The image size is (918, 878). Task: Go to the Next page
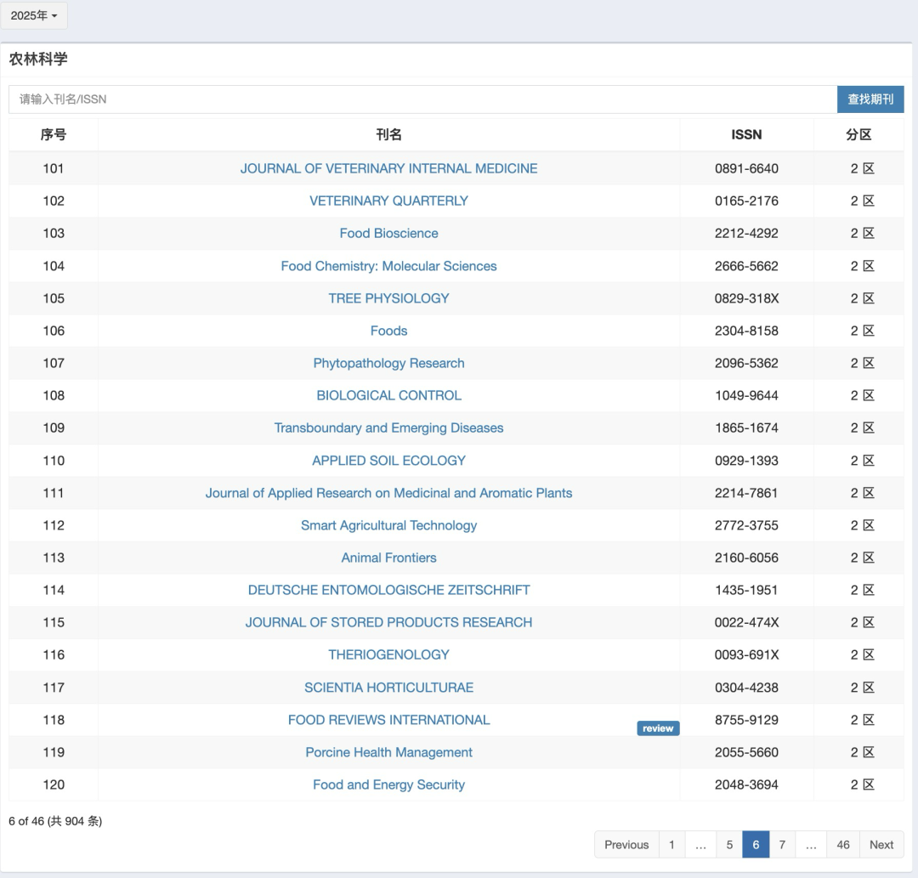click(x=881, y=845)
